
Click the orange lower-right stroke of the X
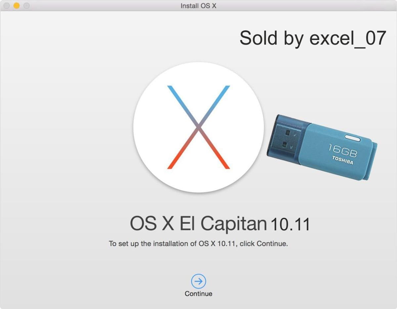(x=214, y=148)
